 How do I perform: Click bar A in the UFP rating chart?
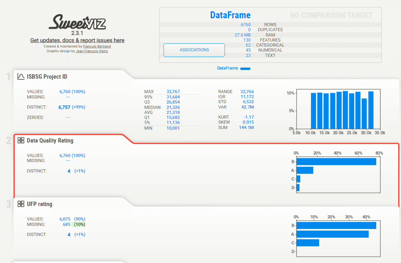pyautogui.click(x=332, y=234)
